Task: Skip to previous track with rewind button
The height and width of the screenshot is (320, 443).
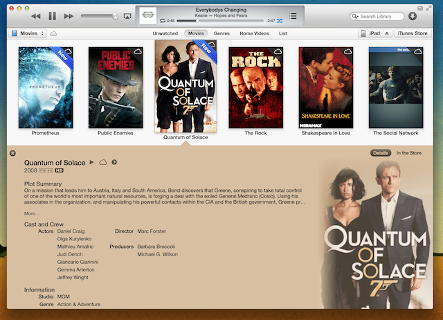Action: (x=35, y=17)
